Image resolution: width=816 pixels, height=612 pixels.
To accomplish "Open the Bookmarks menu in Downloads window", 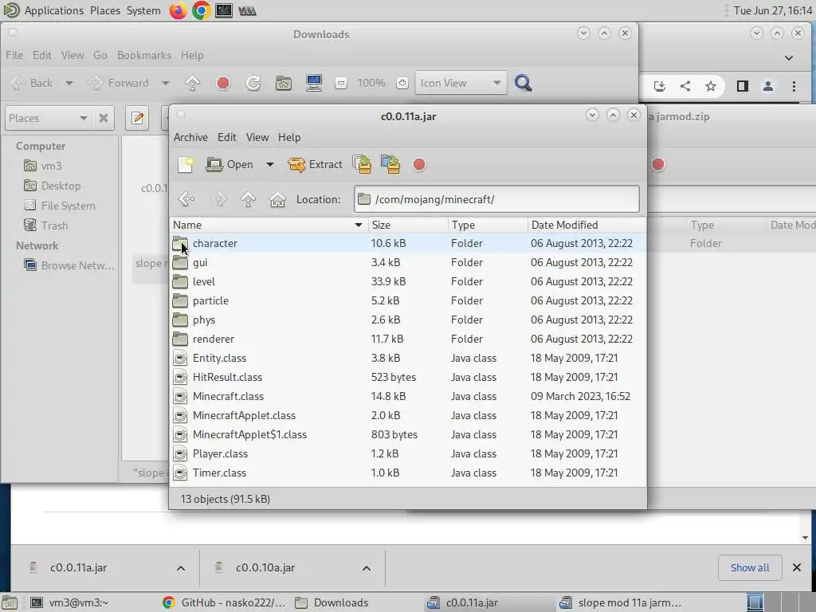I will [x=144, y=55].
